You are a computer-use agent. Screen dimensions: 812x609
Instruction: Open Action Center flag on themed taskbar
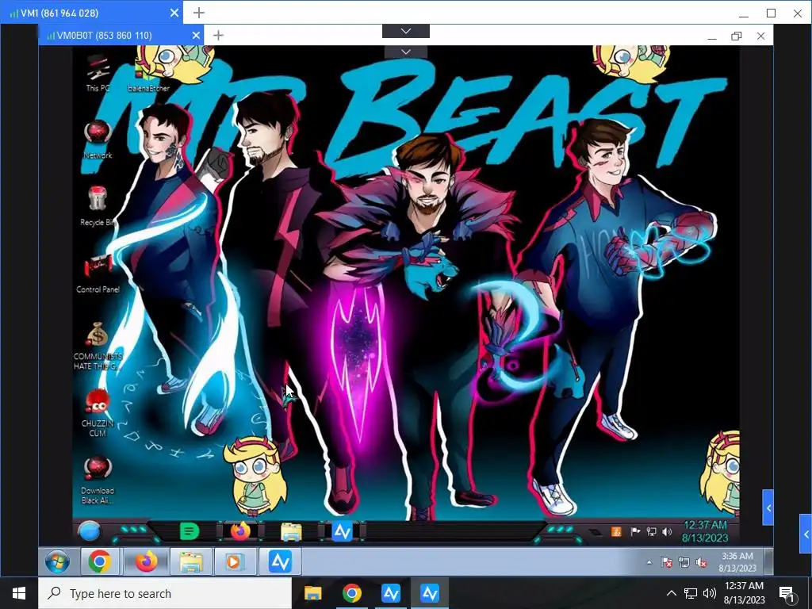point(635,531)
